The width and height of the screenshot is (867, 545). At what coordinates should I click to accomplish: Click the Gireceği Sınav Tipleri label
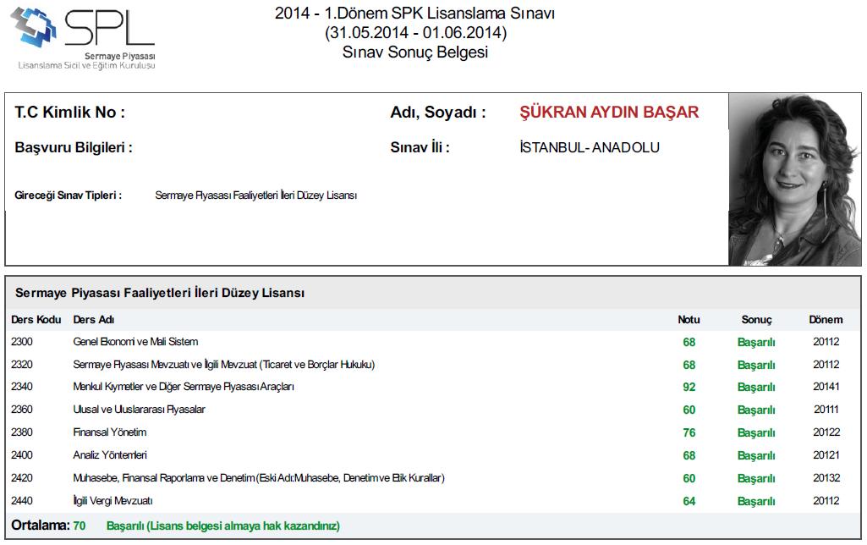point(68,195)
